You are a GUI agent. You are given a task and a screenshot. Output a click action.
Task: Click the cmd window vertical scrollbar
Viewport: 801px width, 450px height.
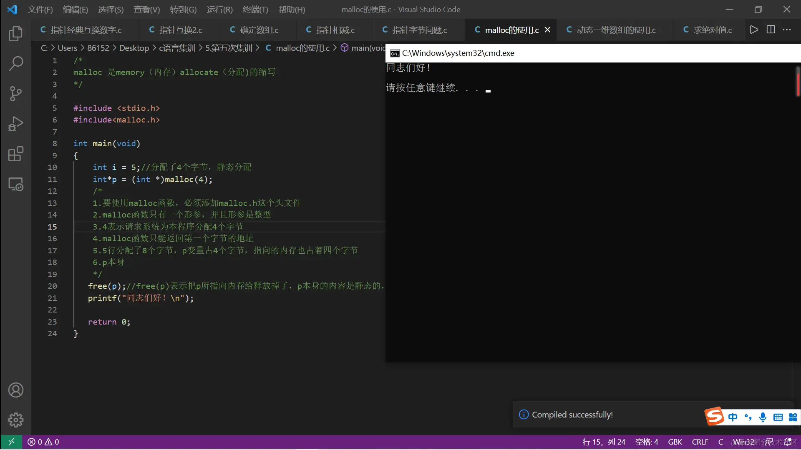coord(797,82)
